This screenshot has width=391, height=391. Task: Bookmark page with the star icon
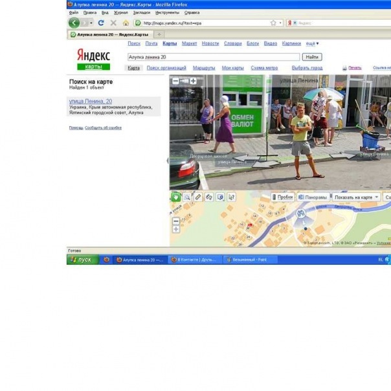[x=273, y=23]
